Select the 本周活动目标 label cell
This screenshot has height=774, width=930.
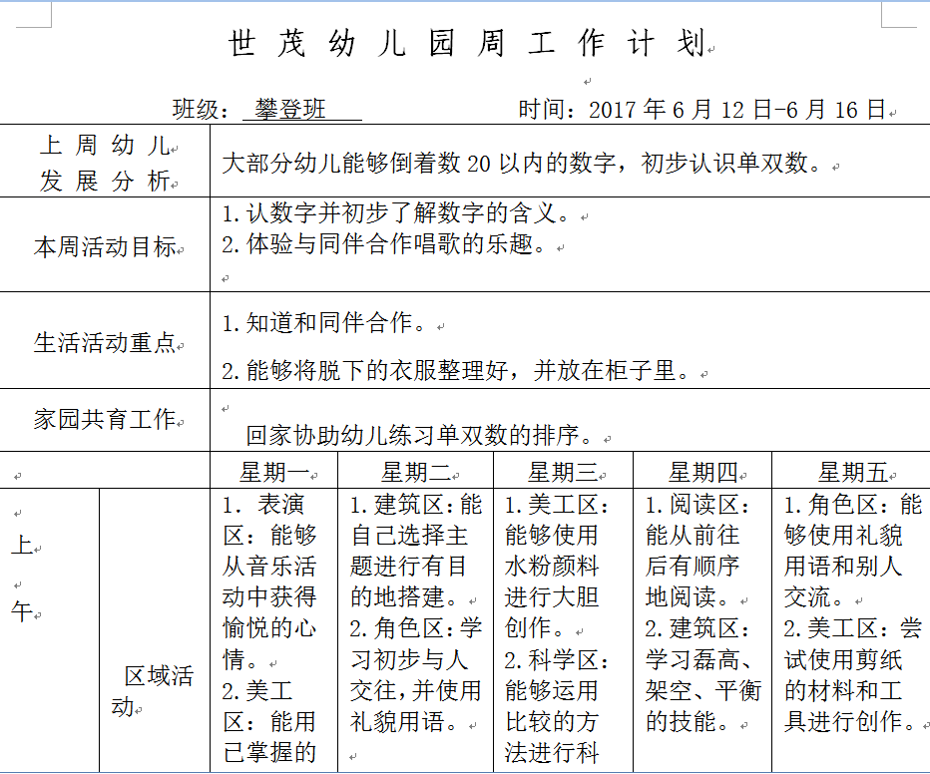(105, 247)
